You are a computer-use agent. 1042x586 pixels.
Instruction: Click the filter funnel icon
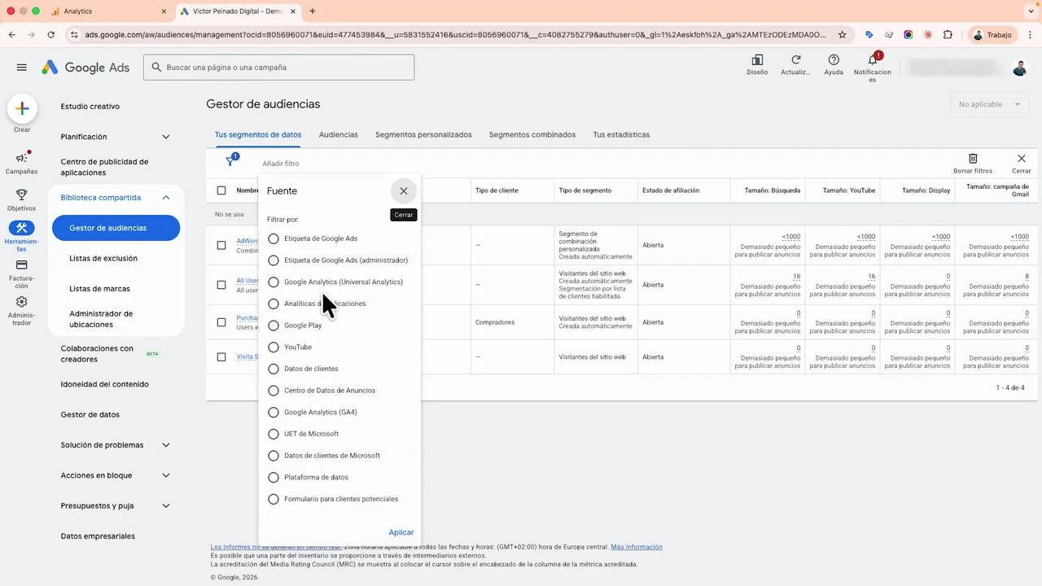pos(230,161)
